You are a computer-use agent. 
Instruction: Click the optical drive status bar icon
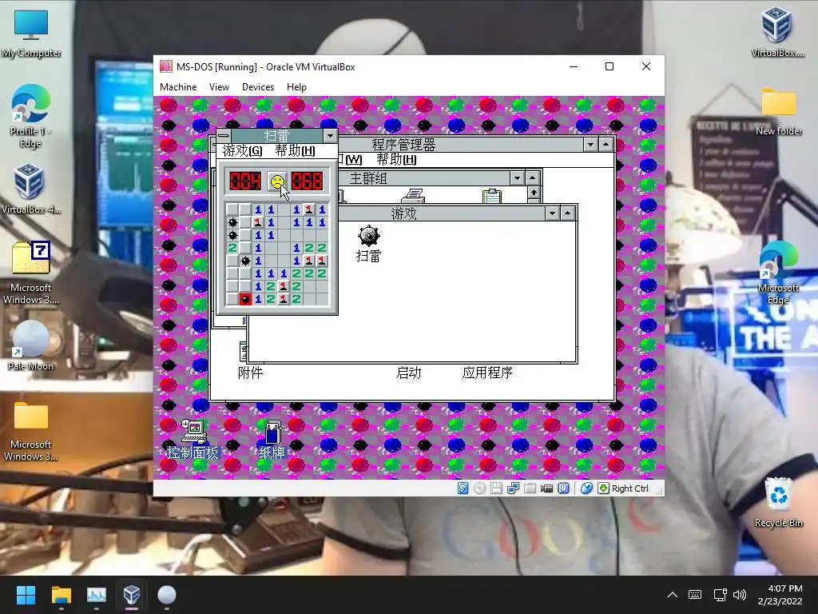coord(479,488)
